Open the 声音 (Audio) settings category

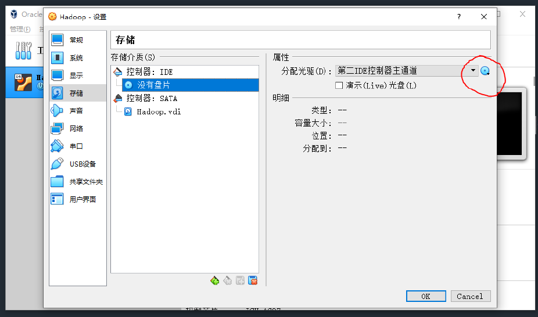click(77, 111)
